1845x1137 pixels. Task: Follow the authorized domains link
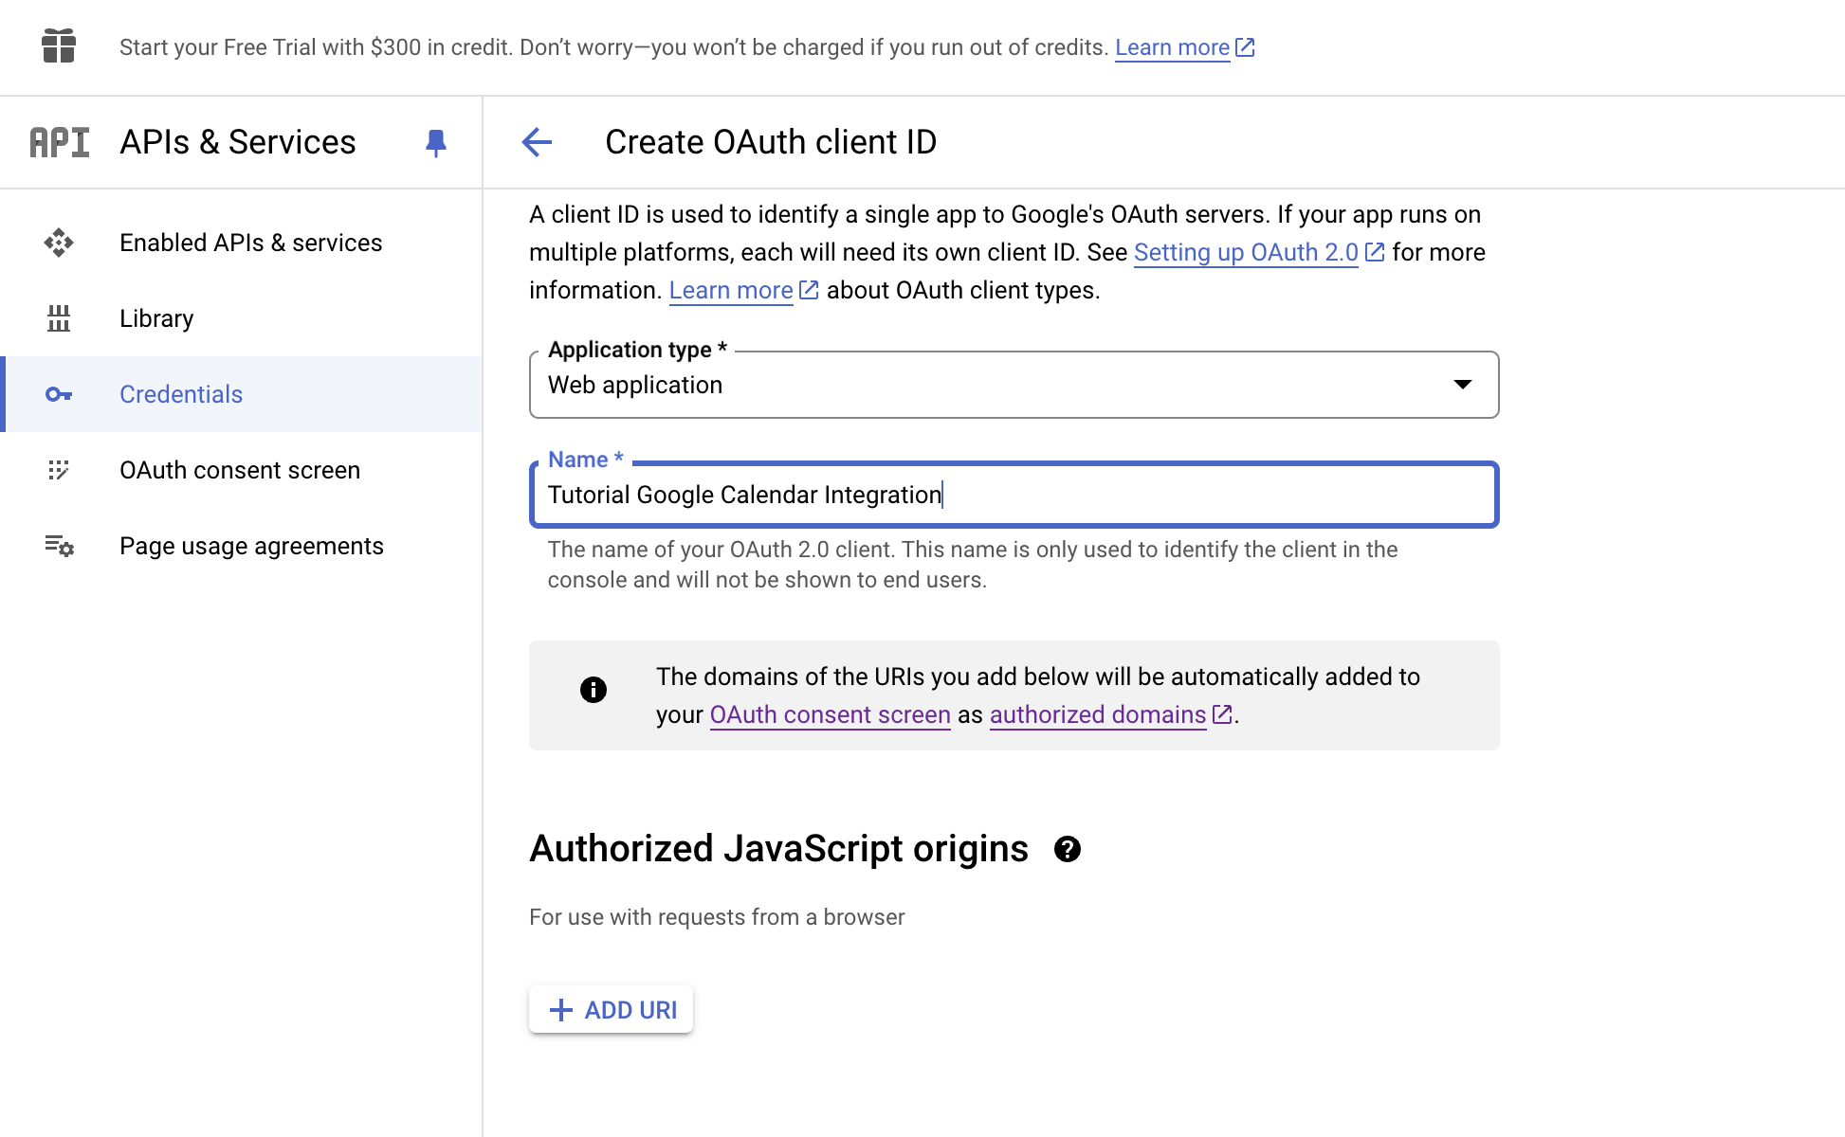(x=1098, y=715)
